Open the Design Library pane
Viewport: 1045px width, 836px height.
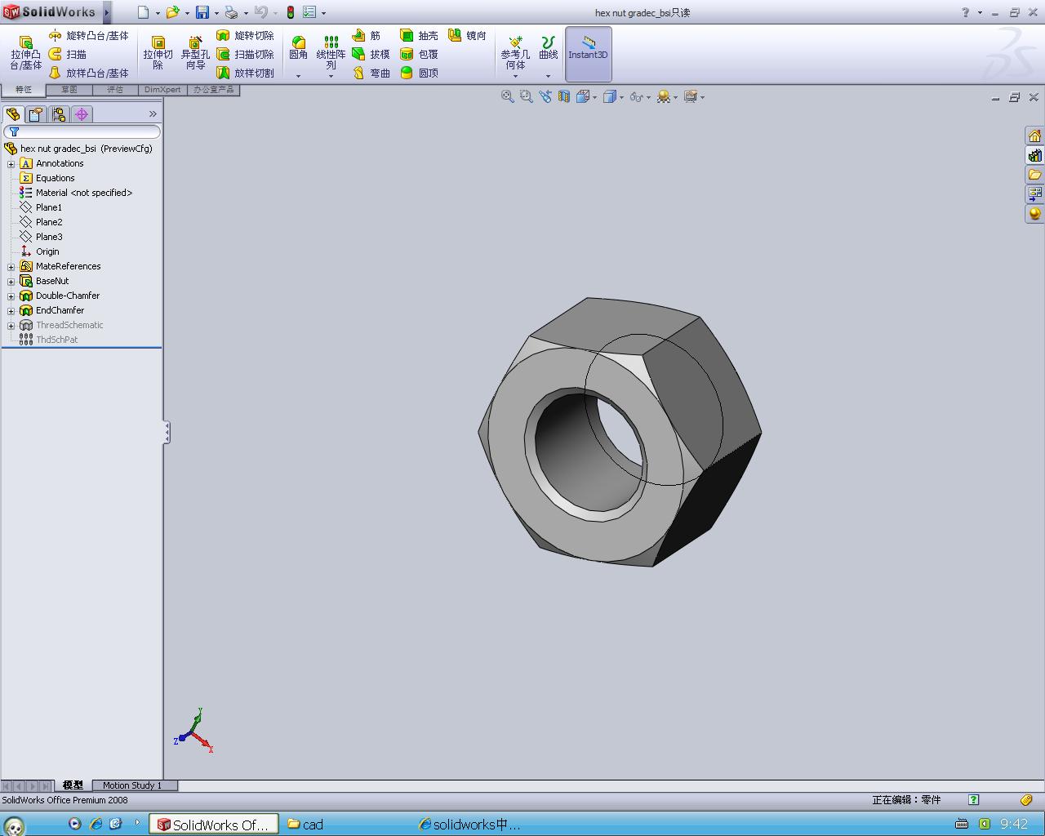[x=1034, y=155]
